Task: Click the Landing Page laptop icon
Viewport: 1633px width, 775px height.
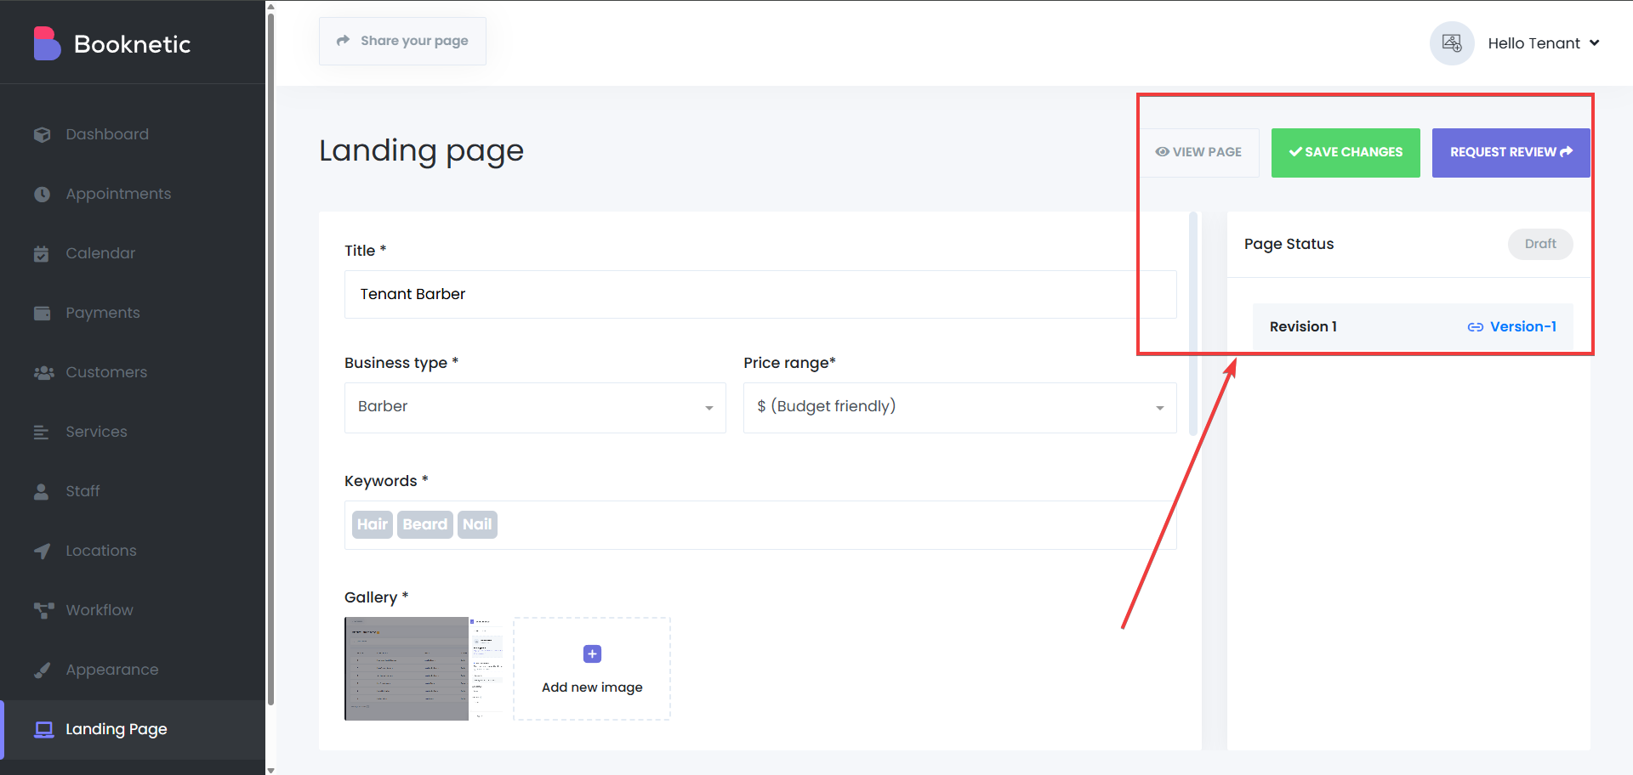Action: [x=43, y=729]
